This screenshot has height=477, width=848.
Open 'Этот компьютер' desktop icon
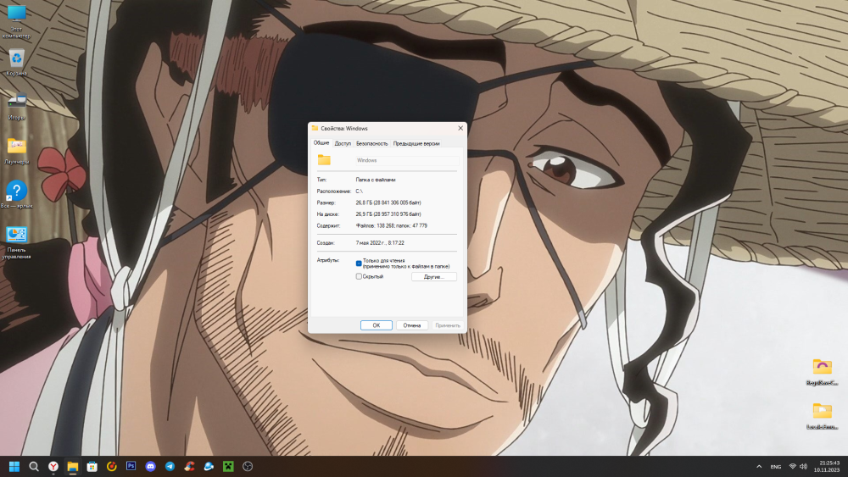coord(17,22)
